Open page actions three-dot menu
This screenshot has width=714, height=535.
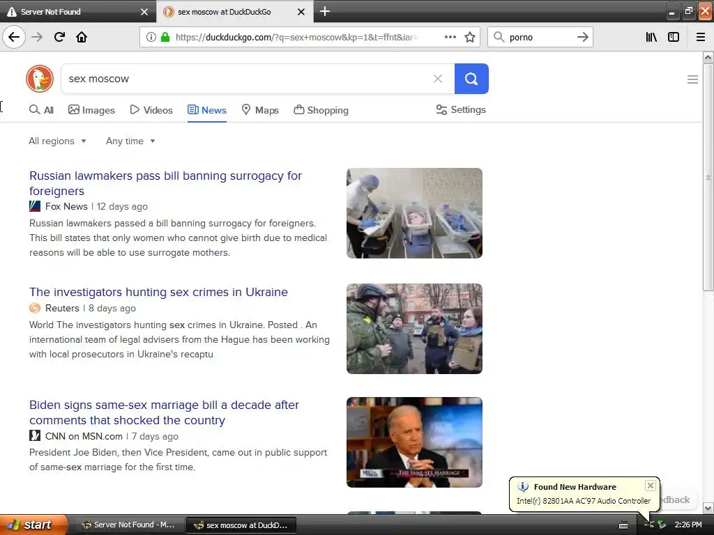450,37
